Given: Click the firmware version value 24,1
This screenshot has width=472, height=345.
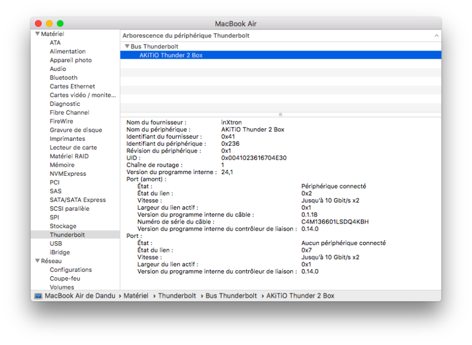Looking at the screenshot, I should point(227,172).
